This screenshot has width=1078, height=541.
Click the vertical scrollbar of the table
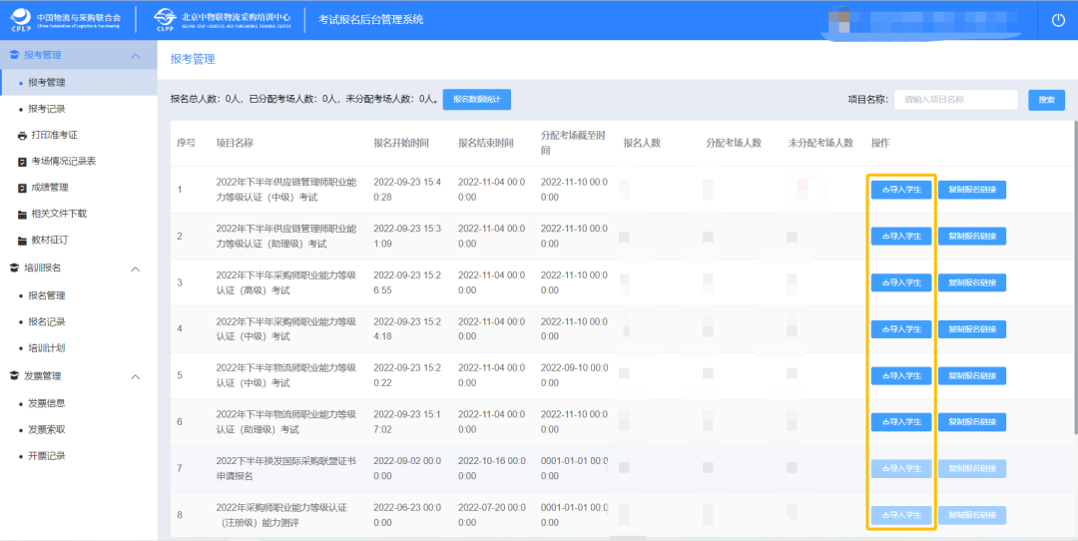click(1075, 277)
